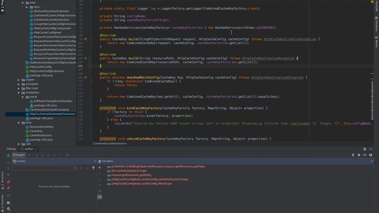Select HttpCacheInvalidationJobConsumer file
This screenshot has height=213, width=379.
tap(52, 114)
